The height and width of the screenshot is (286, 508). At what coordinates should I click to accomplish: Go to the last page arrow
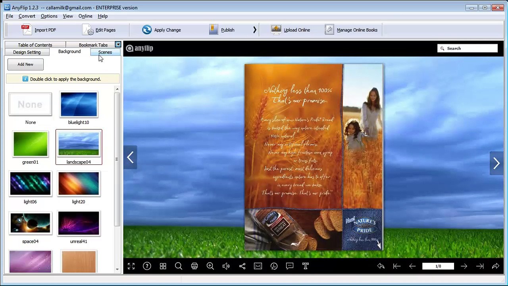tap(480, 266)
